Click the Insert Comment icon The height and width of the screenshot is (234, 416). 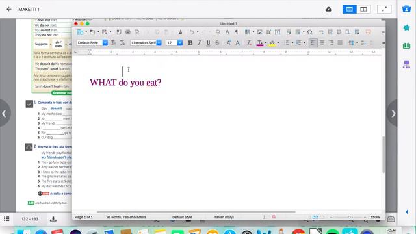[368, 32]
